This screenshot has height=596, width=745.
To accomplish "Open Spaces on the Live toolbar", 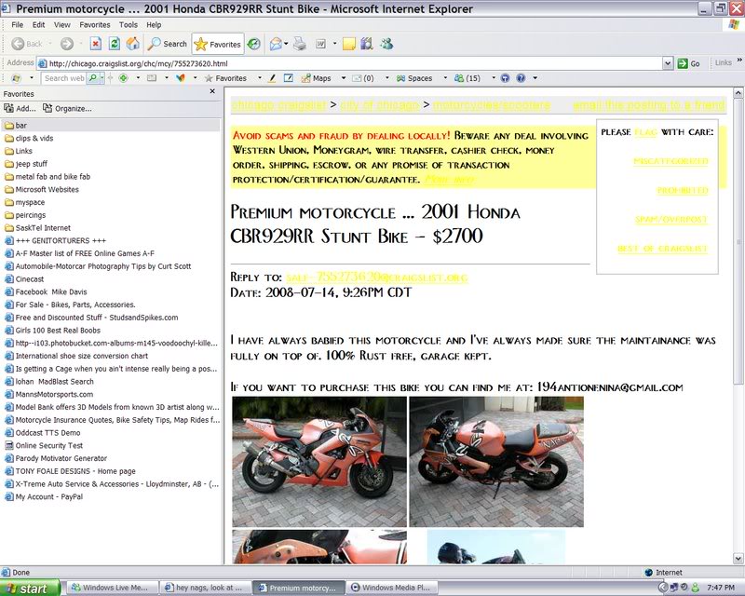I will click(x=417, y=80).
